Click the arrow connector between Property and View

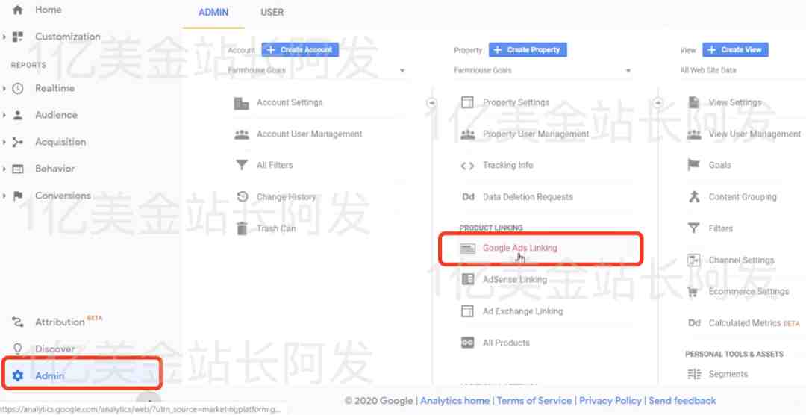[658, 103]
